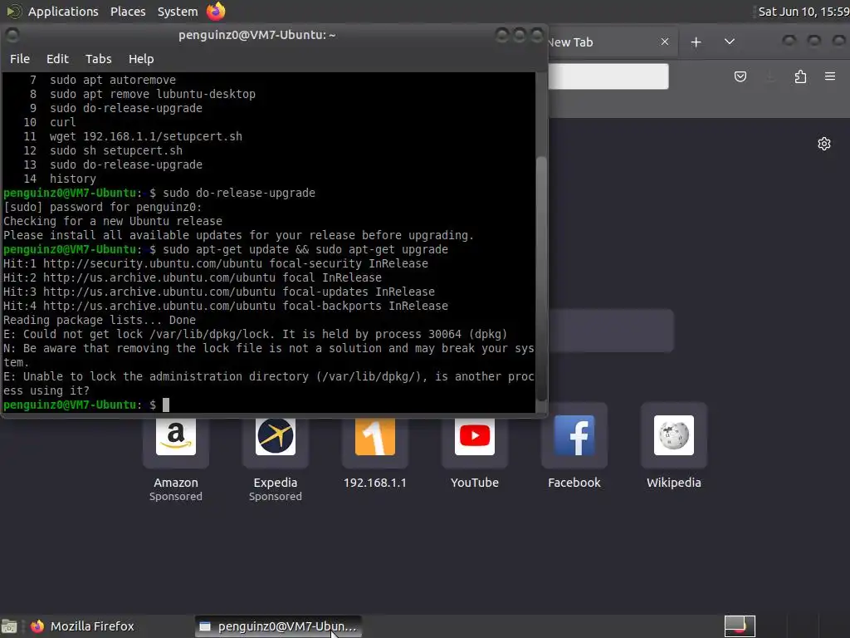This screenshot has height=638, width=850.
Task: Click the security.ubuntu.com Hit:1 line
Action: (216, 263)
